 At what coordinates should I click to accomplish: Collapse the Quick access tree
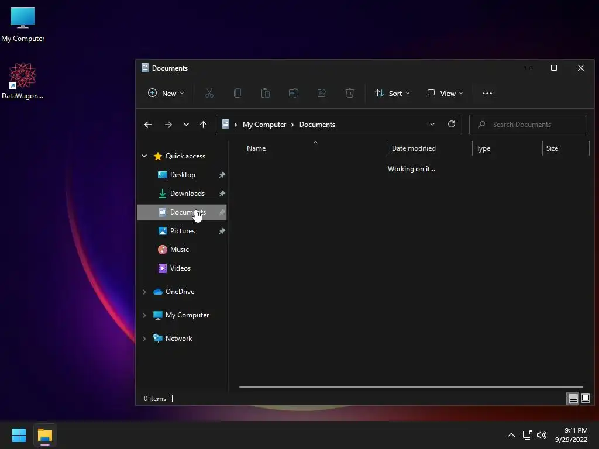tap(144, 156)
